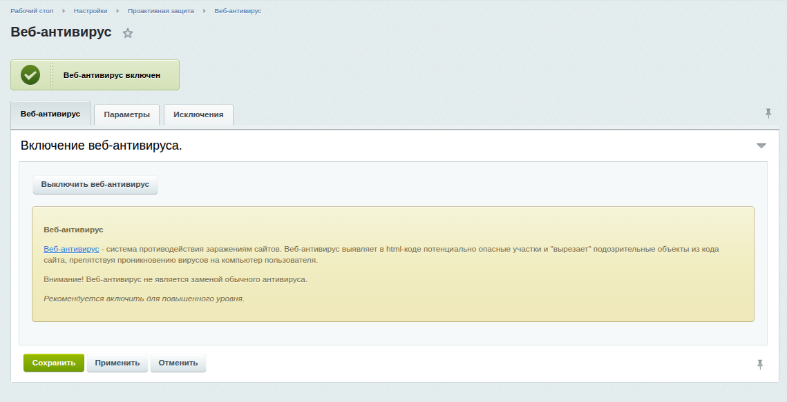Go to Настройки breadcrumb

point(91,11)
